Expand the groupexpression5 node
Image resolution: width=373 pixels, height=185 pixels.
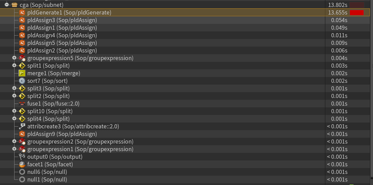point(14,58)
